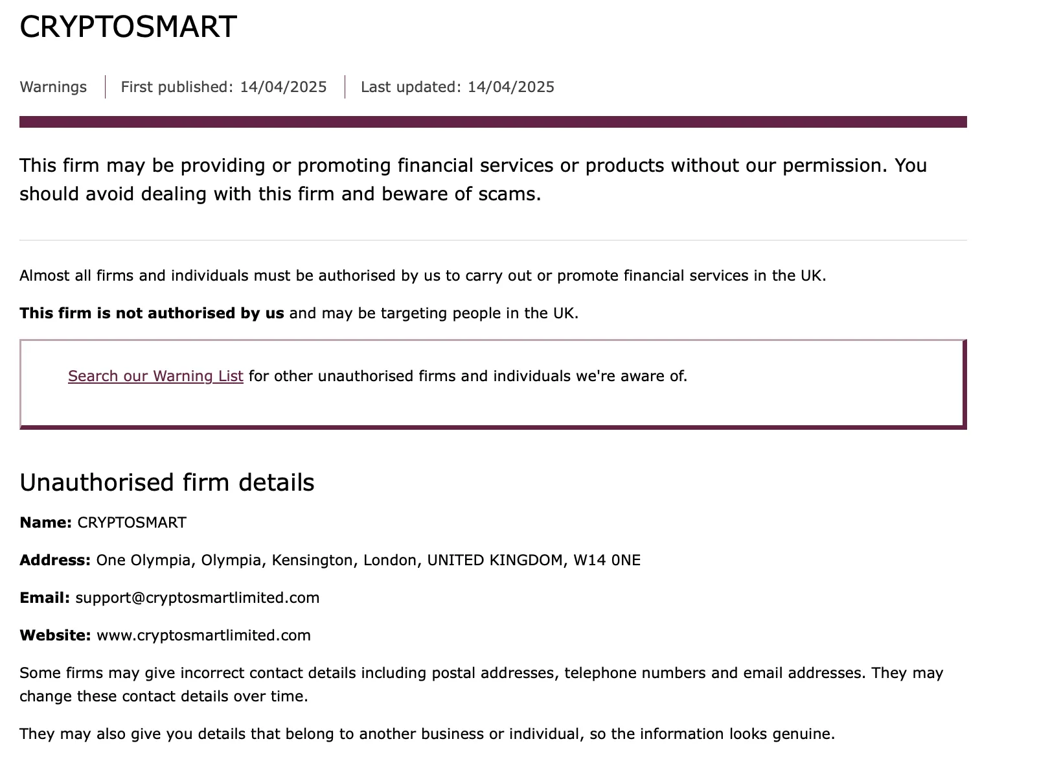Click the bold Name: label
Screen dimensions: 1039x761
point(45,522)
